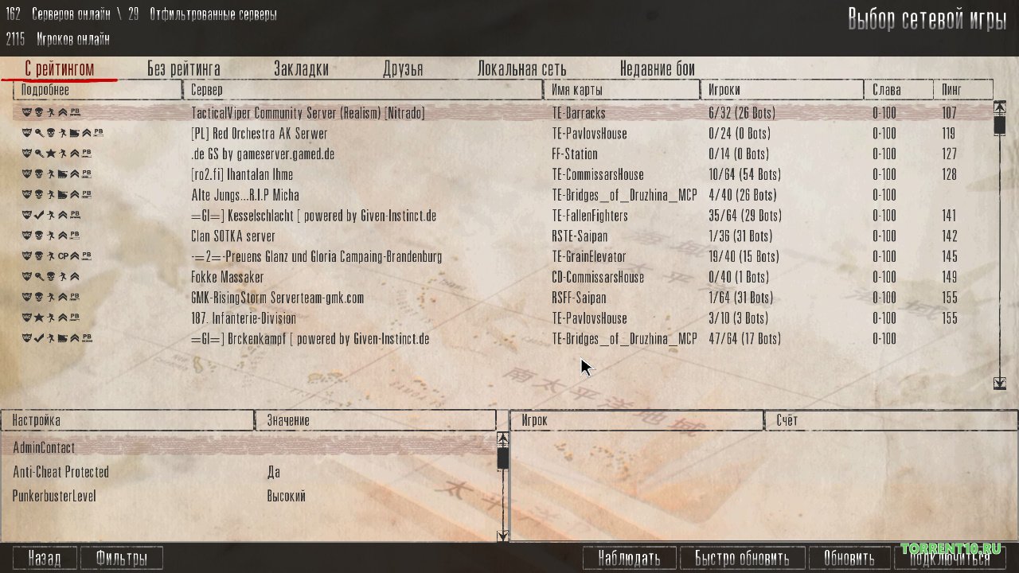Click the checkmark icon in the Kesselschlacht row
This screenshot has width=1019, height=573.
38,216
